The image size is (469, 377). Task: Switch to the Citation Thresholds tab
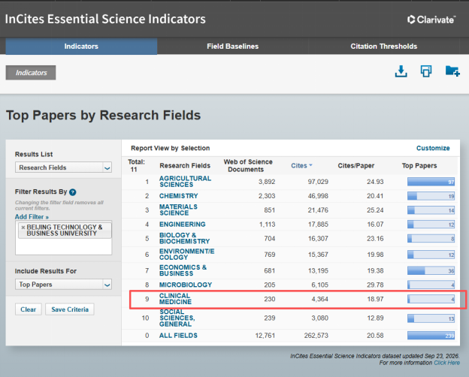(384, 47)
